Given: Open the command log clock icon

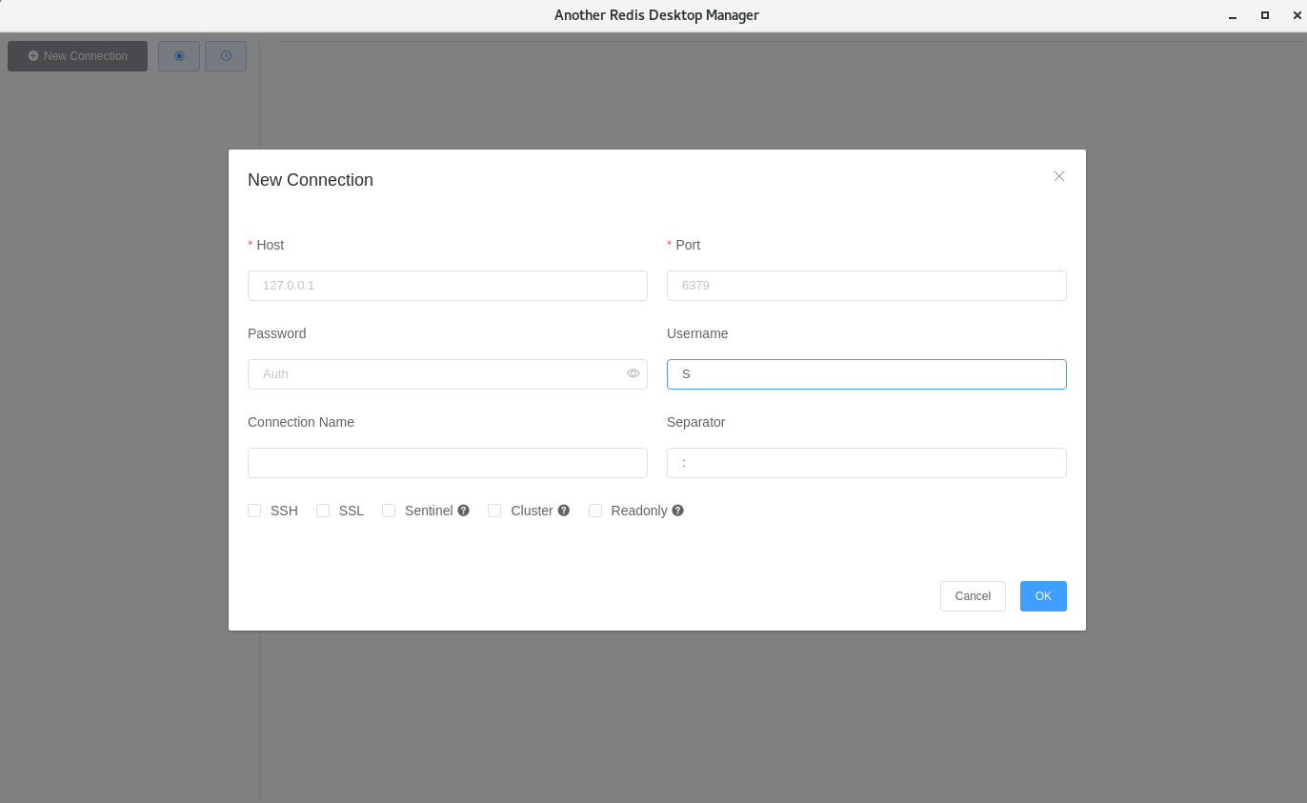Looking at the screenshot, I should tap(226, 56).
